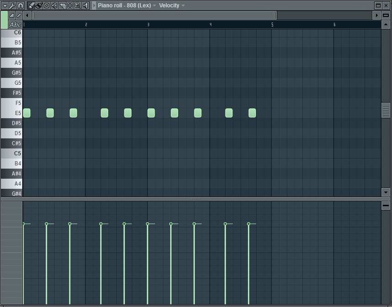Open the Velocity event type dropdown
This screenshot has height=307, width=392.
click(172, 5)
